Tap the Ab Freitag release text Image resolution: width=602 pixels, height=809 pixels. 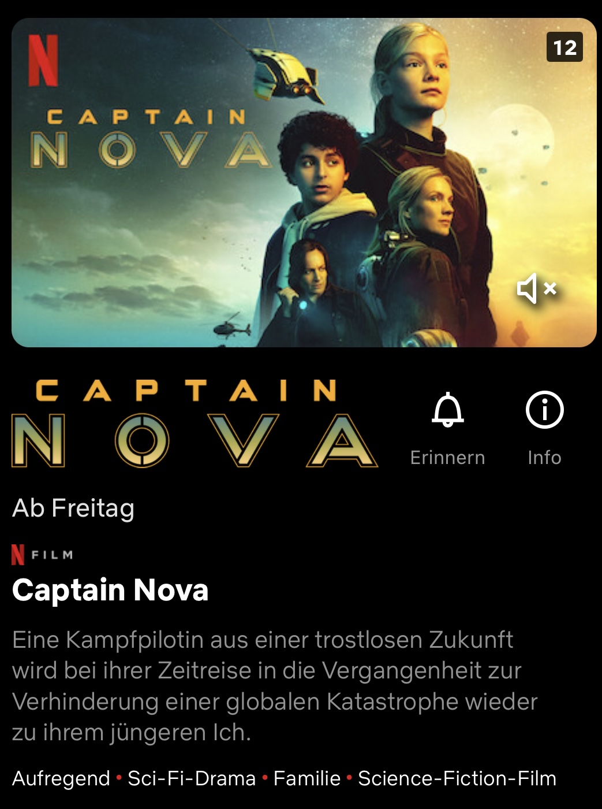[73, 509]
